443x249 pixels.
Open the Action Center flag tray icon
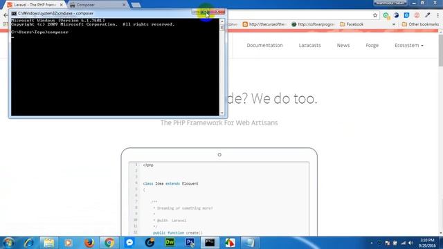(388, 243)
